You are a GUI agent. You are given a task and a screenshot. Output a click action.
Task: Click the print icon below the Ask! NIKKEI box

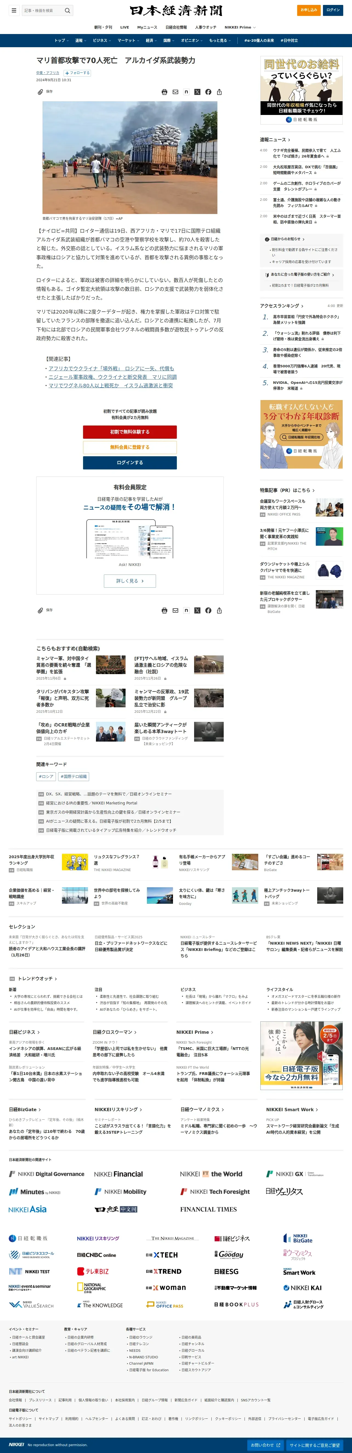point(164,610)
